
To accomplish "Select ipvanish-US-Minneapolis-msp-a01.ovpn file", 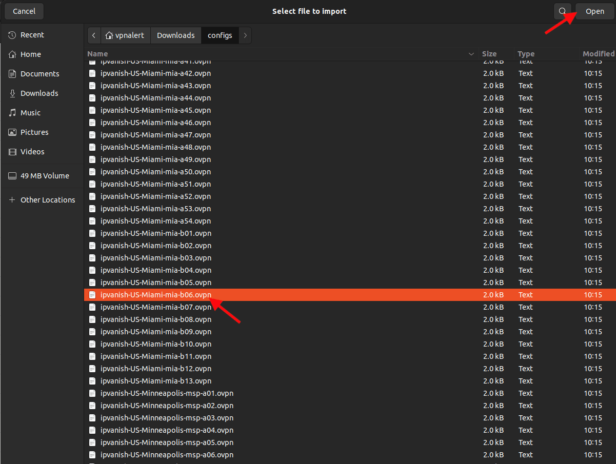I will (167, 393).
